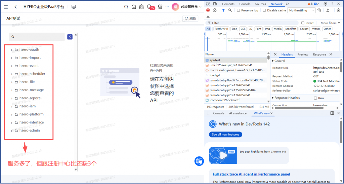Switch to the Console tab in DevTools
Image resolution: width=344 pixels, height=184 pixels.
pyautogui.click(x=245, y=4)
